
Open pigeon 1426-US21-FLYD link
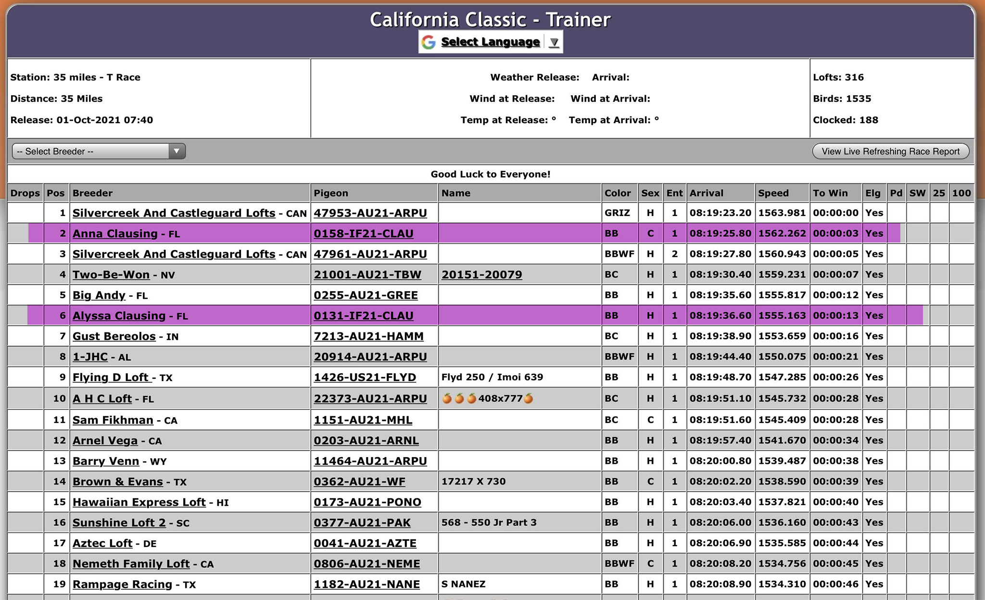point(365,378)
